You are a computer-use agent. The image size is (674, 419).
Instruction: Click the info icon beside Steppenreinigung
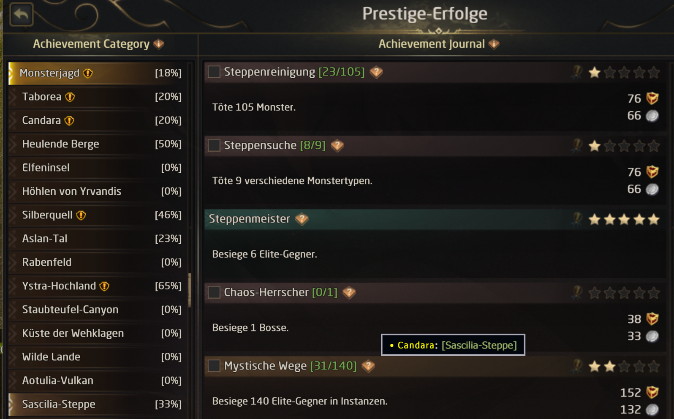point(376,72)
